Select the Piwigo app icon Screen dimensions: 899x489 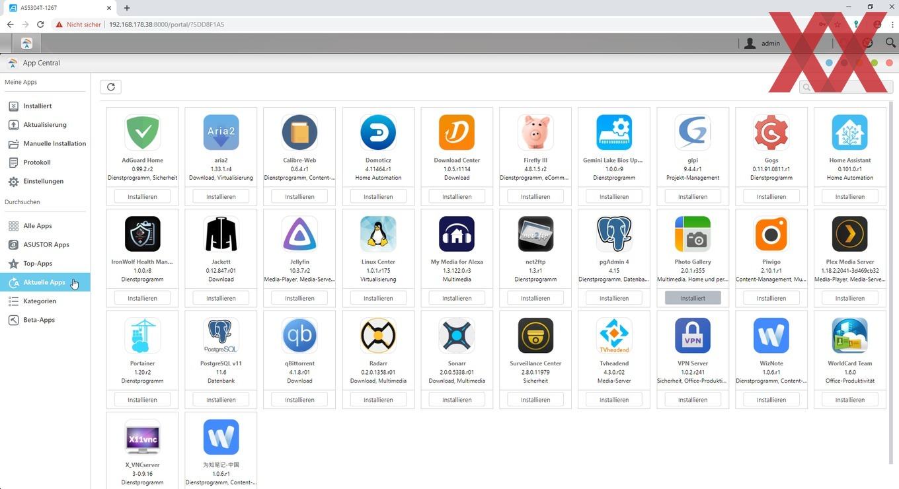(x=771, y=234)
